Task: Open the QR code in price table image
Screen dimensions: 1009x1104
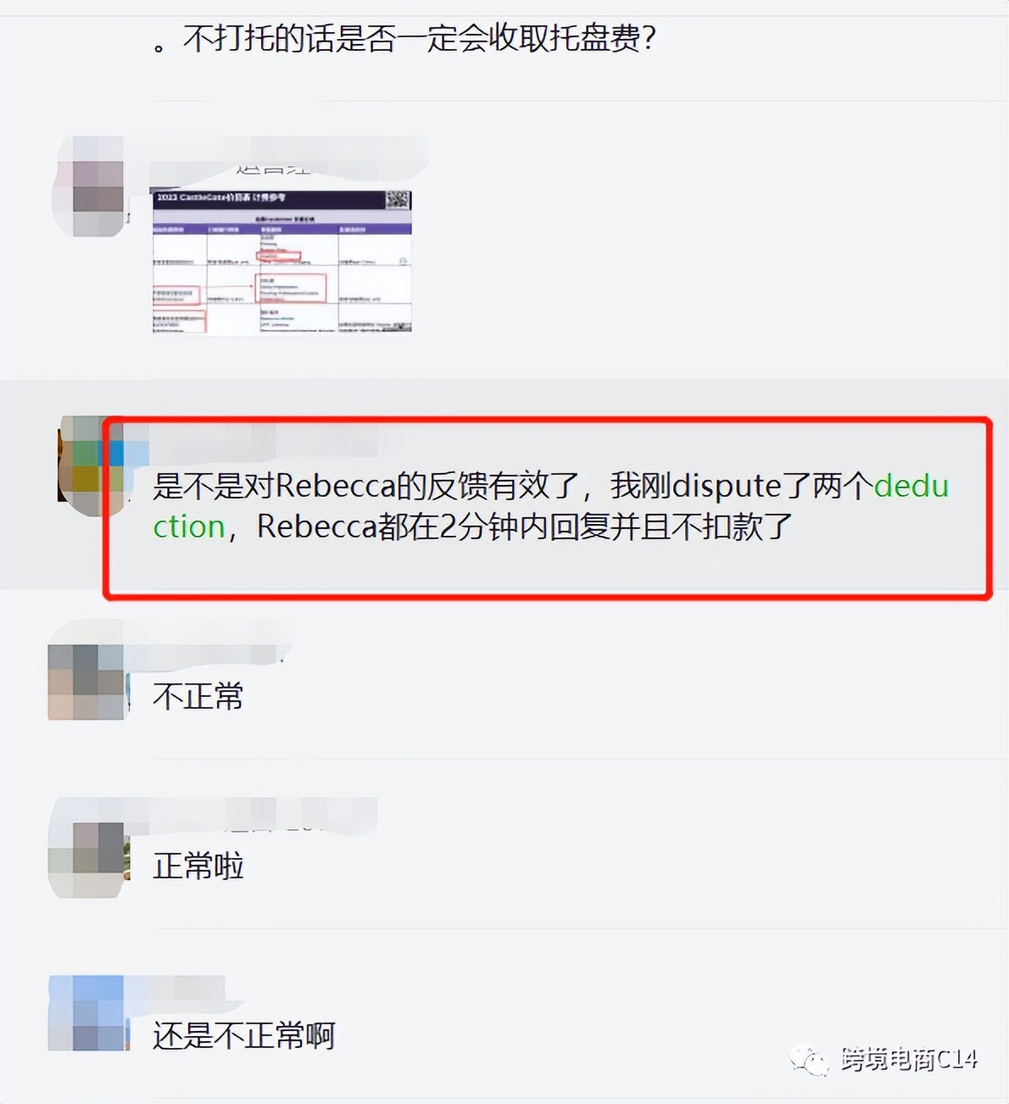Action: (x=398, y=200)
